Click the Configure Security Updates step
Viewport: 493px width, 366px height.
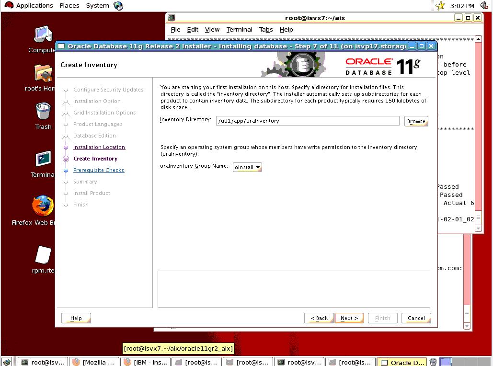tap(108, 90)
